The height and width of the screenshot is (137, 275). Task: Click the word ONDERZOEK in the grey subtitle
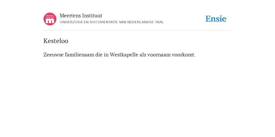(x=71, y=22)
